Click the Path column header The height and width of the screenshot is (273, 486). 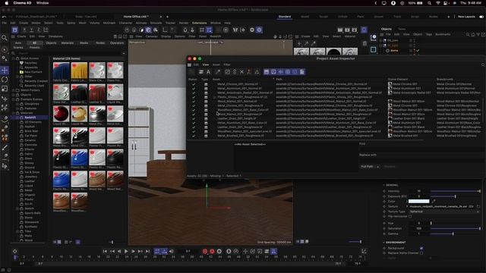(279, 79)
